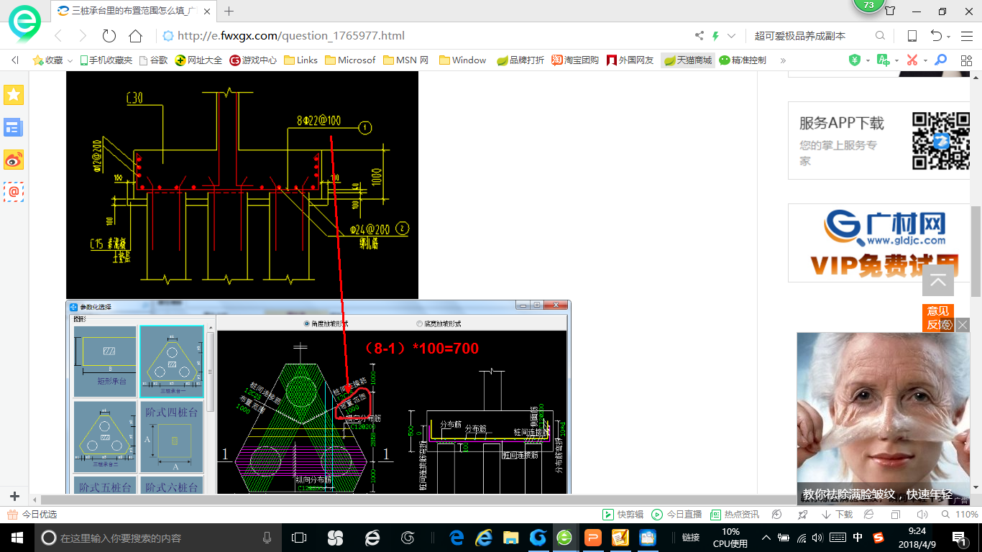The width and height of the screenshot is (982, 552).
Task: Open the 广材网 VIP banner
Action: (880, 243)
